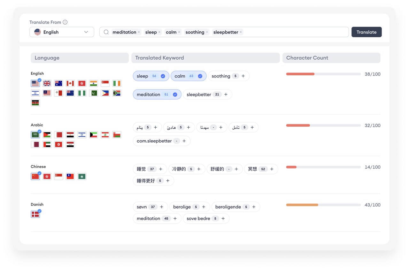Select the Canada flag under English

pos(70,83)
